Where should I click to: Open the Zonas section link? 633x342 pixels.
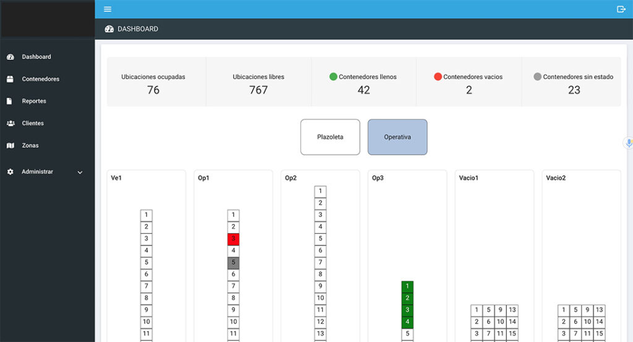click(x=30, y=145)
